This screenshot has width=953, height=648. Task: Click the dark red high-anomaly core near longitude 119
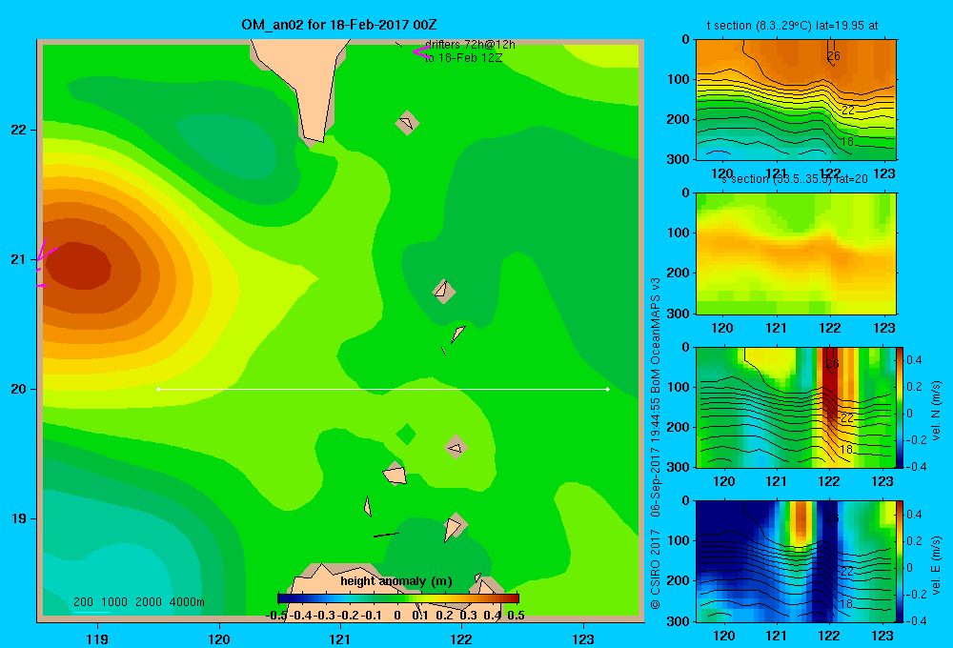pyautogui.click(x=78, y=268)
